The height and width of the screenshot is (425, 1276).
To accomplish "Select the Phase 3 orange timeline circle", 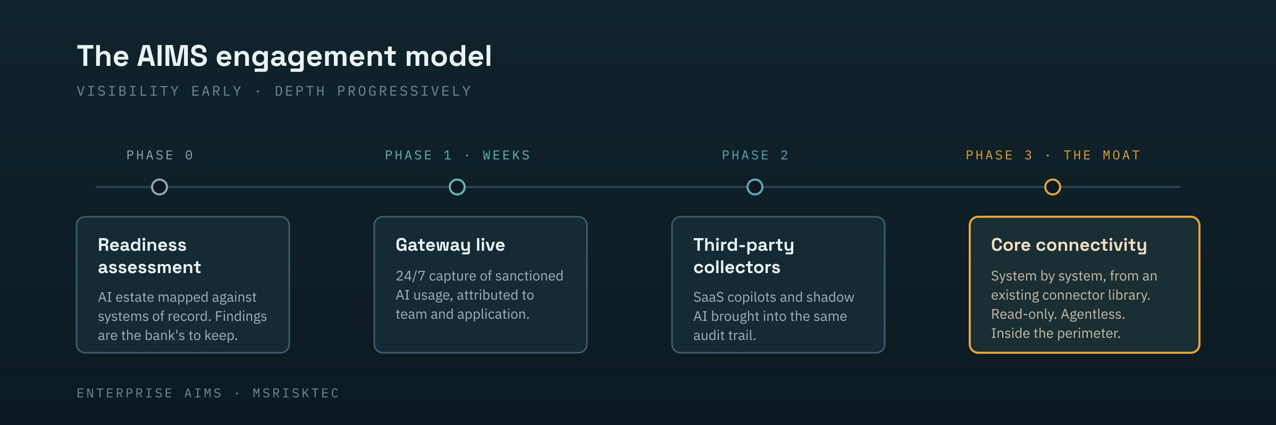I will 1053,187.
